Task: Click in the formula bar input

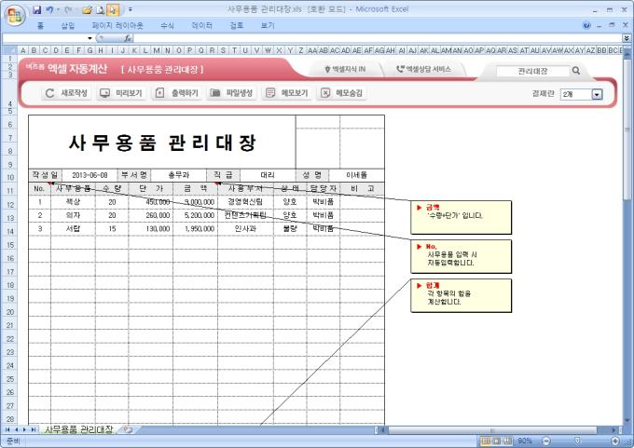Action: tap(378, 38)
